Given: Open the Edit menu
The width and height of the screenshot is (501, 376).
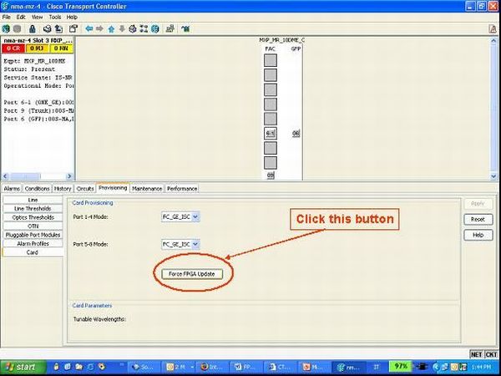Looking at the screenshot, I should click(x=21, y=17).
